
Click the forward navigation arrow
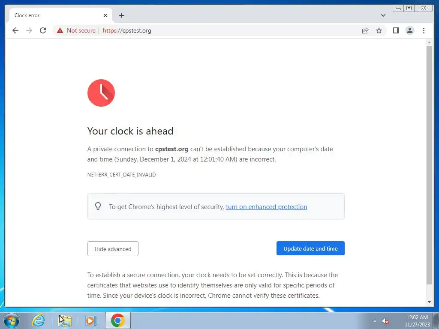click(29, 30)
